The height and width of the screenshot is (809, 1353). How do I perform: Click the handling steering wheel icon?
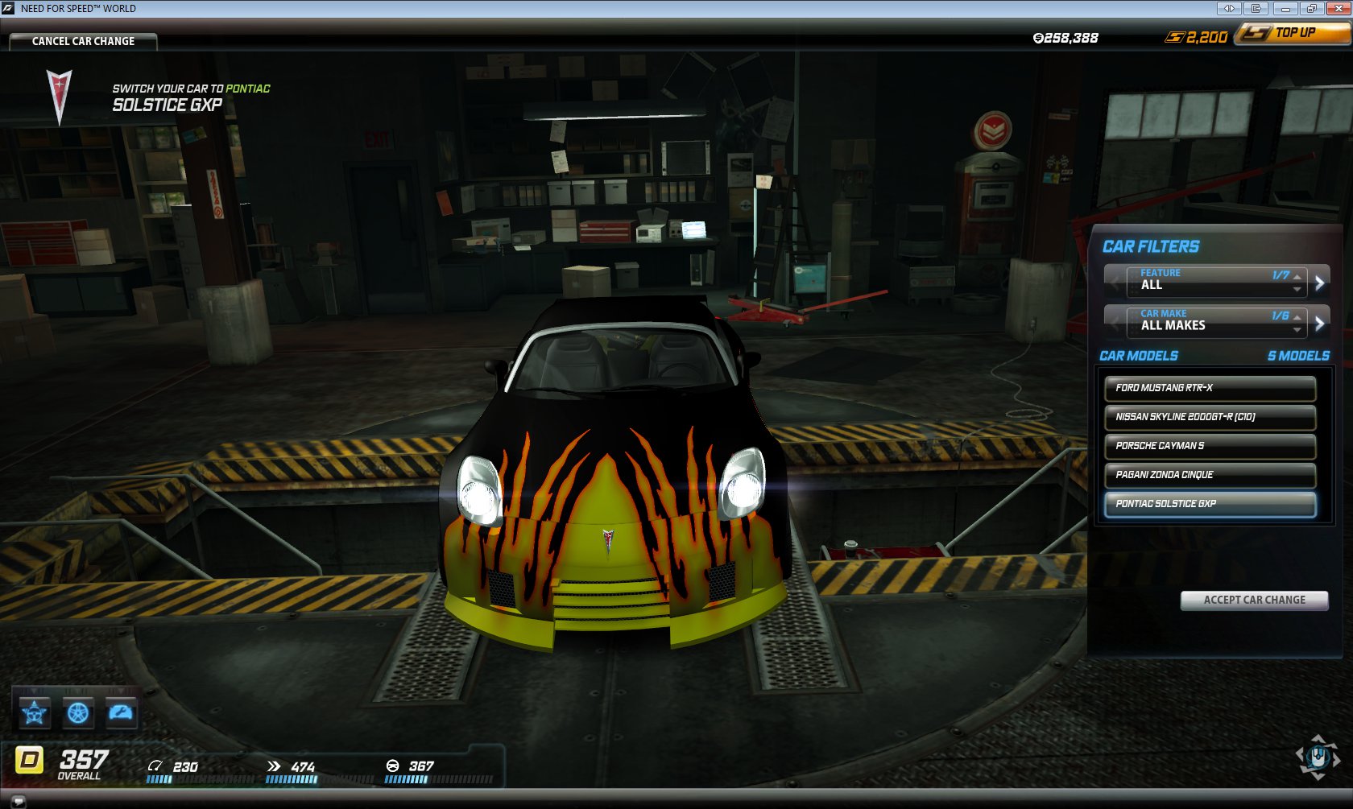point(393,766)
